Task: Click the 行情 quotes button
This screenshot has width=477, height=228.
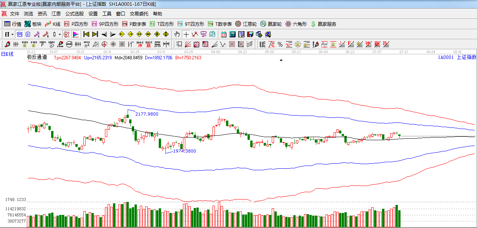Action: [13, 24]
